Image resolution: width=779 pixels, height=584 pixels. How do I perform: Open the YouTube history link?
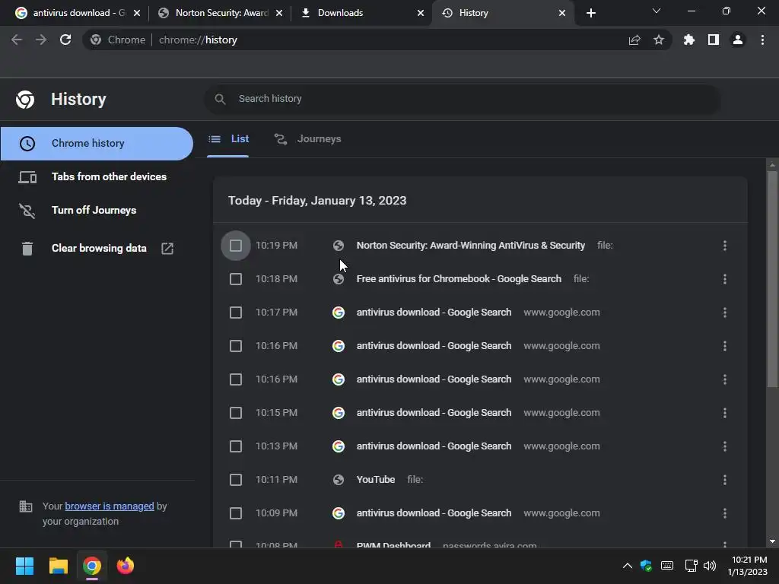point(376,480)
